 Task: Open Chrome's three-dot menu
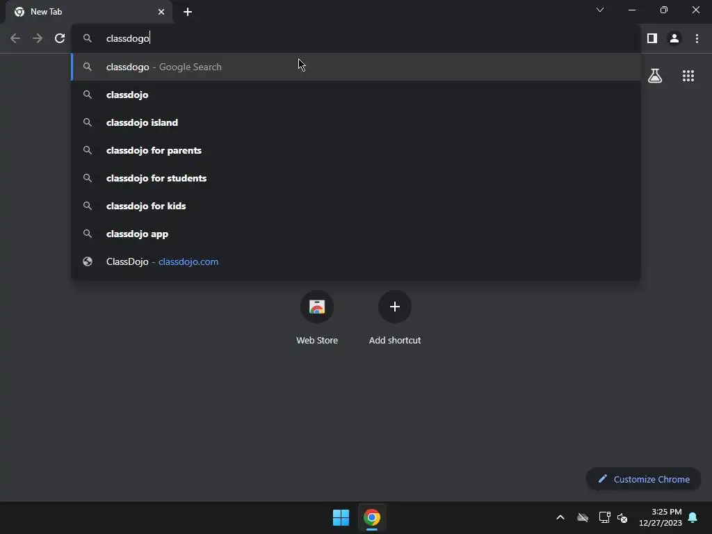click(x=697, y=39)
